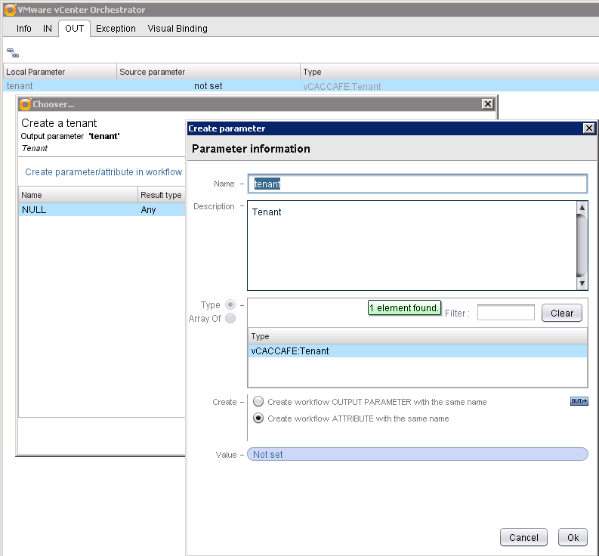The width and height of the screenshot is (599, 556).
Task: Select the OUT tab
Action: pos(75,29)
